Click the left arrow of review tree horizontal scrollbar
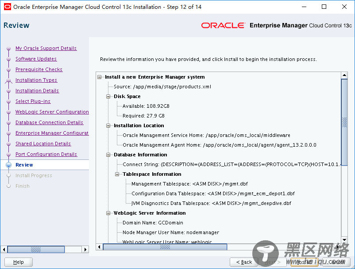The image size is (355, 269). (x=99, y=247)
